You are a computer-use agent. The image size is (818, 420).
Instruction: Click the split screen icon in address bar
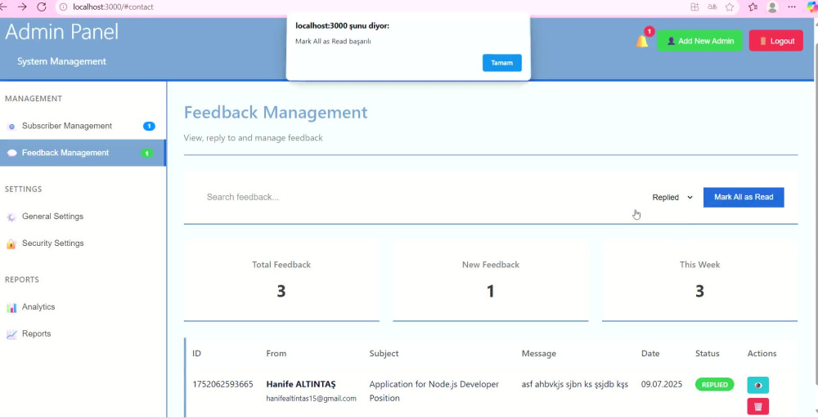click(694, 7)
